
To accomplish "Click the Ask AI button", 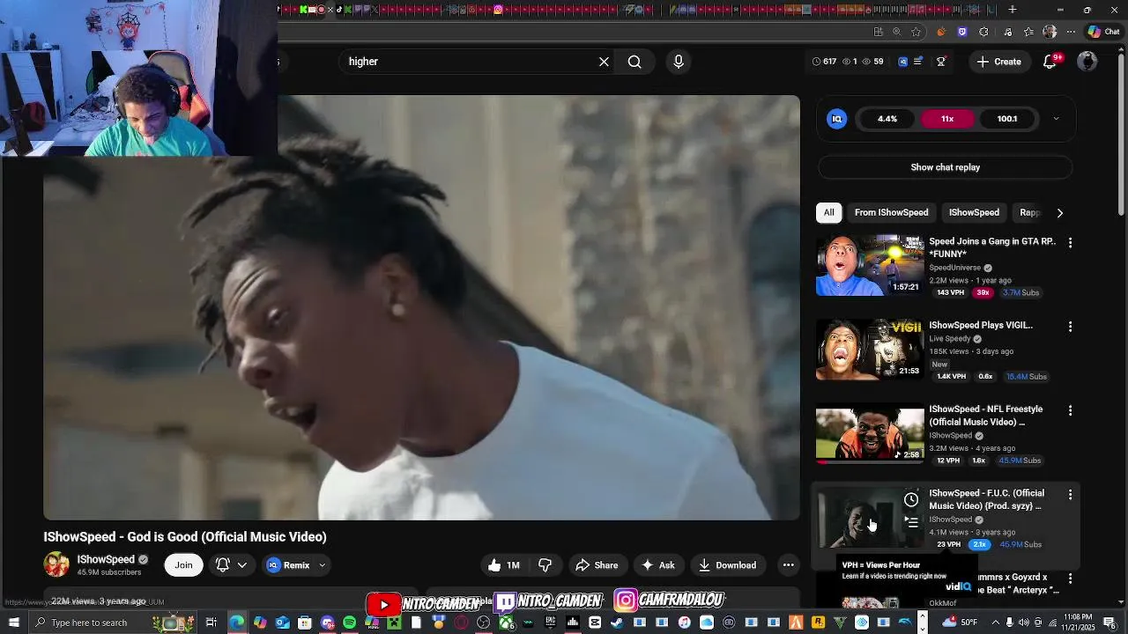I will (x=658, y=565).
